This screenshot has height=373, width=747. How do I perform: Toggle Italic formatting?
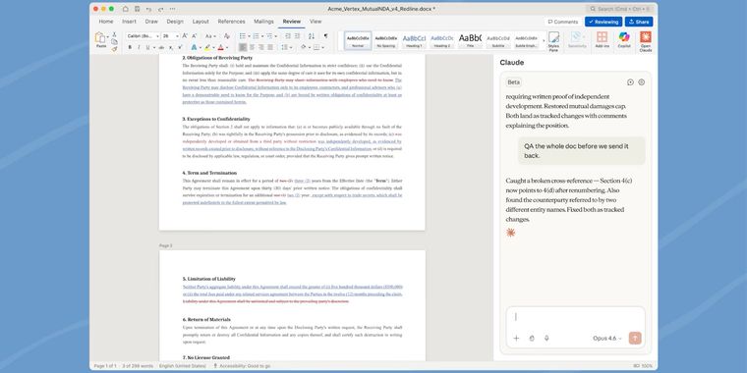139,47
